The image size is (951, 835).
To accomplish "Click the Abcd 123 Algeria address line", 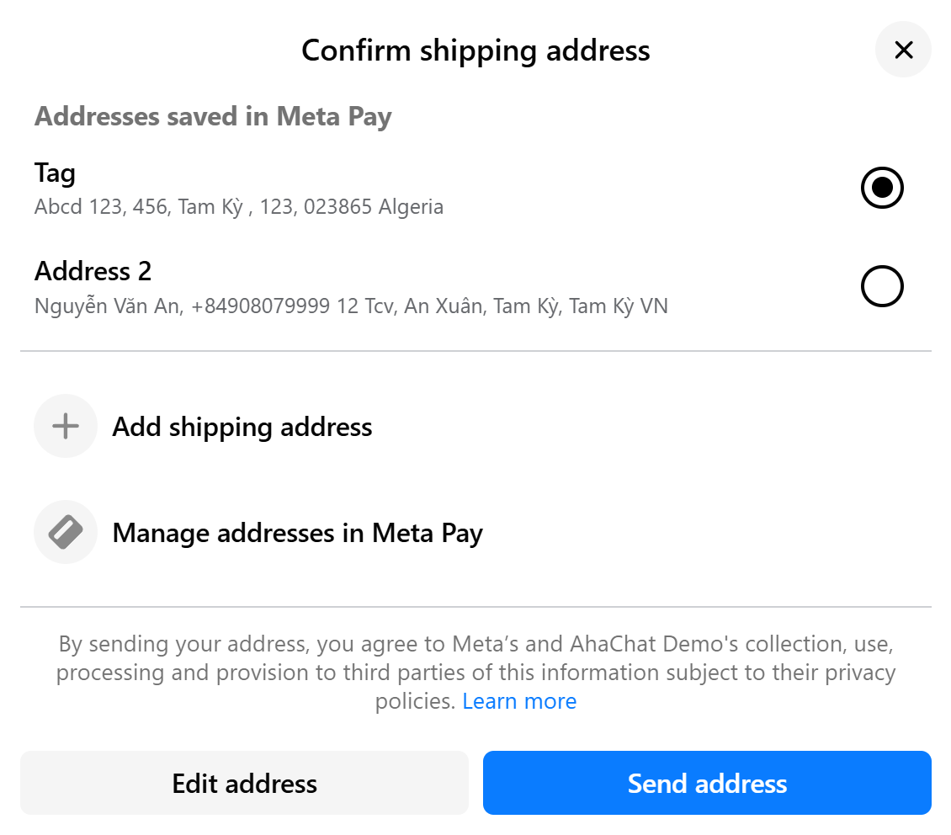I will coord(239,207).
